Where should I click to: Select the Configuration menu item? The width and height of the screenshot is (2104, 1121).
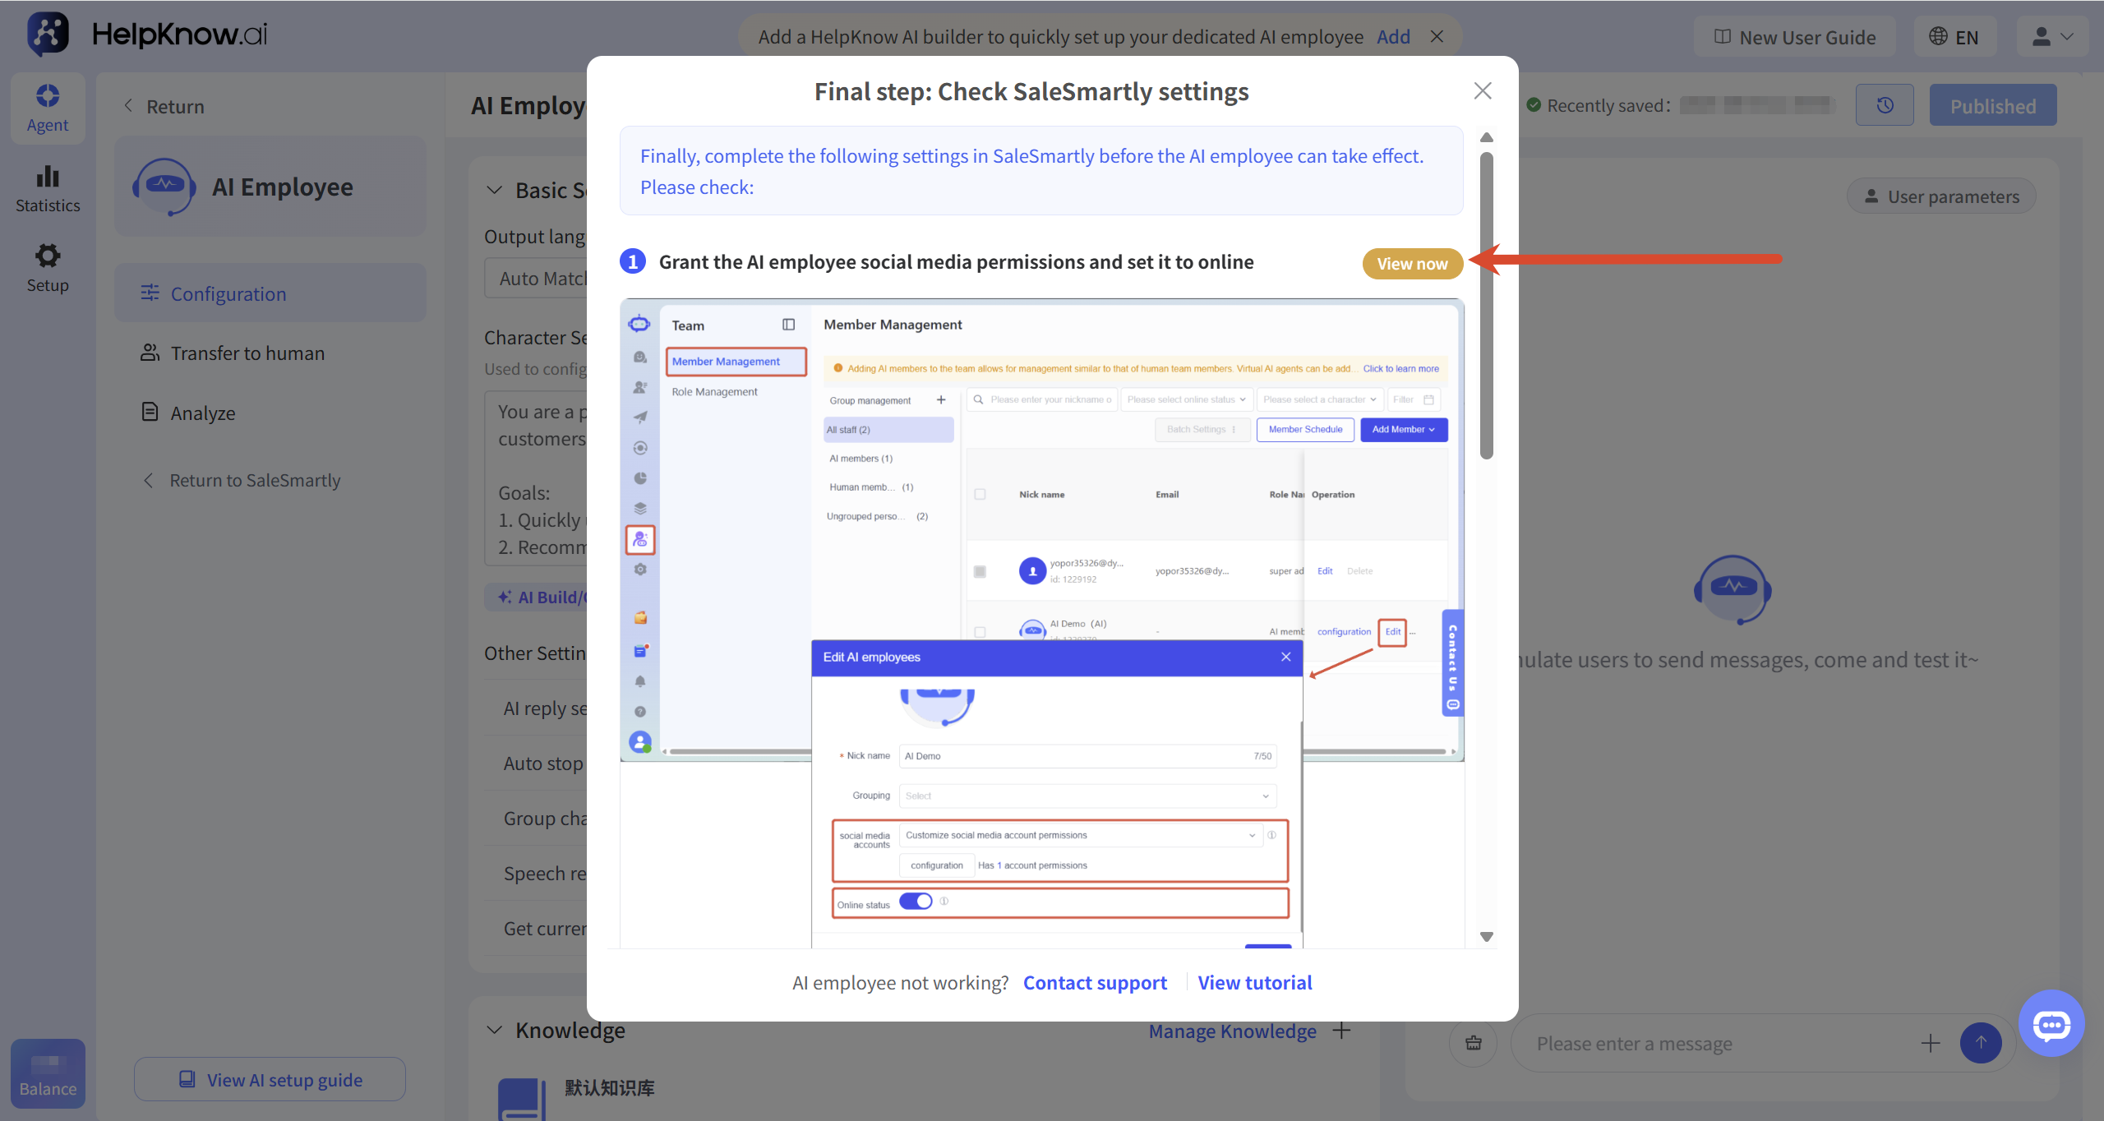pos(270,293)
